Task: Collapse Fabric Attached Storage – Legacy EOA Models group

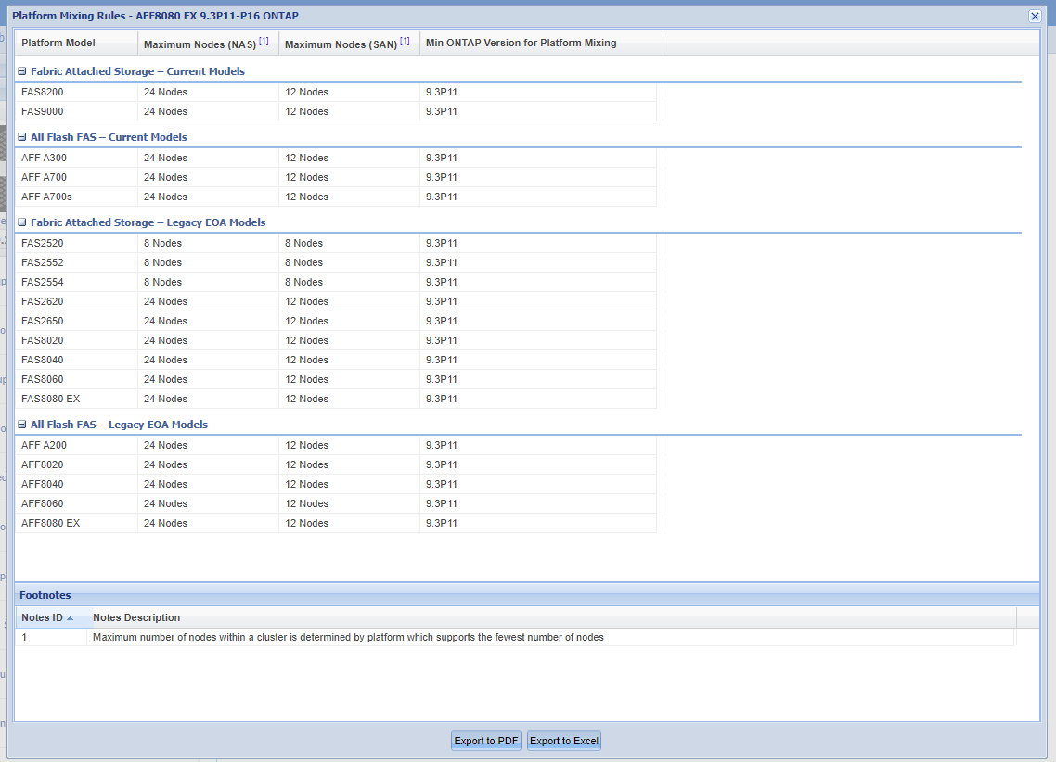Action: tap(21, 222)
